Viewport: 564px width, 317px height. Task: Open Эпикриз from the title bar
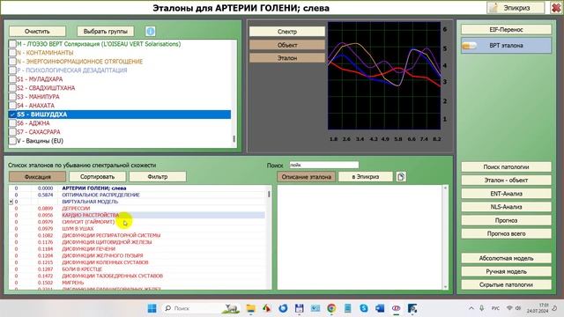click(x=516, y=8)
